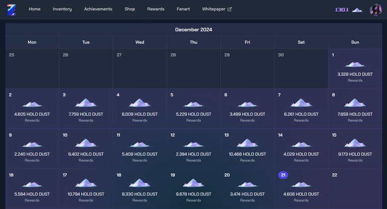Click the holo dust pile on December 14
The width and height of the screenshot is (387, 209).
[301, 144]
